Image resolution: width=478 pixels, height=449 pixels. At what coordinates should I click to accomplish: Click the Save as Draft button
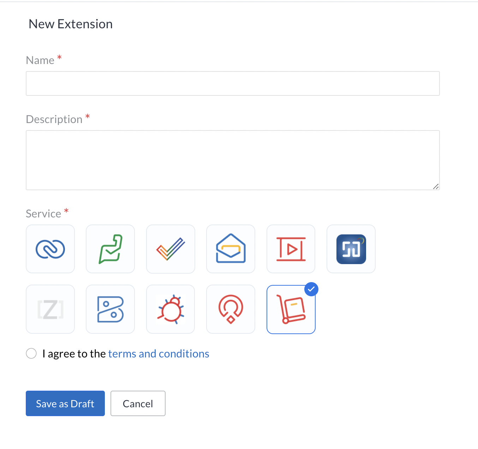click(x=65, y=403)
